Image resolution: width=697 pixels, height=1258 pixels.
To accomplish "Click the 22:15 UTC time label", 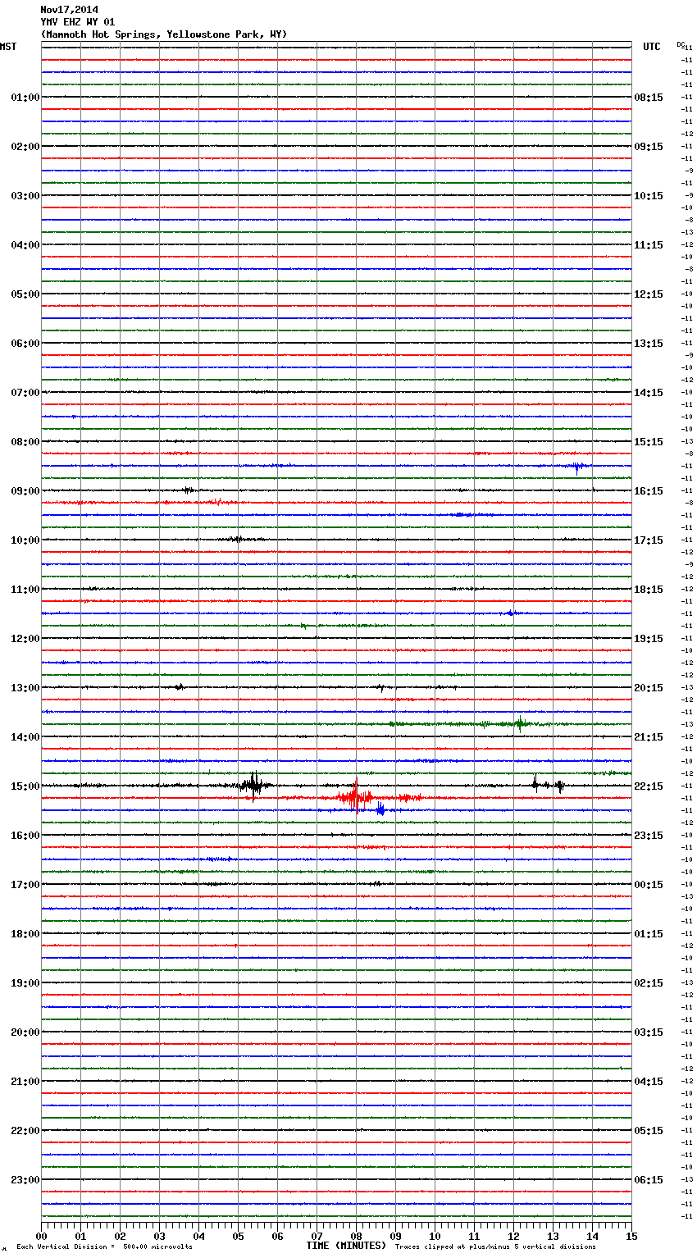I will pos(649,786).
